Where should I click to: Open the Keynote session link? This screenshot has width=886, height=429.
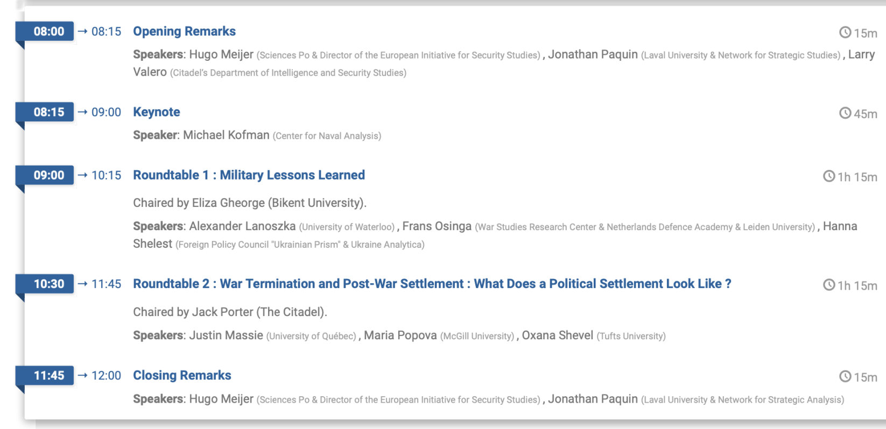(x=157, y=112)
